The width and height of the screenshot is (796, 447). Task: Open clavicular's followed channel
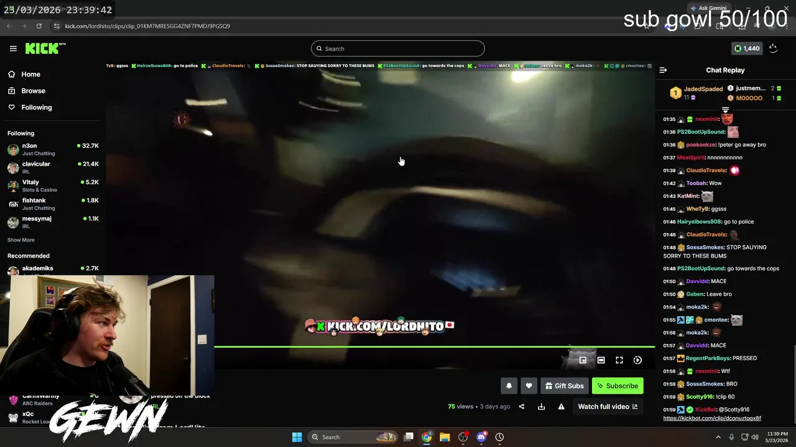click(x=53, y=168)
